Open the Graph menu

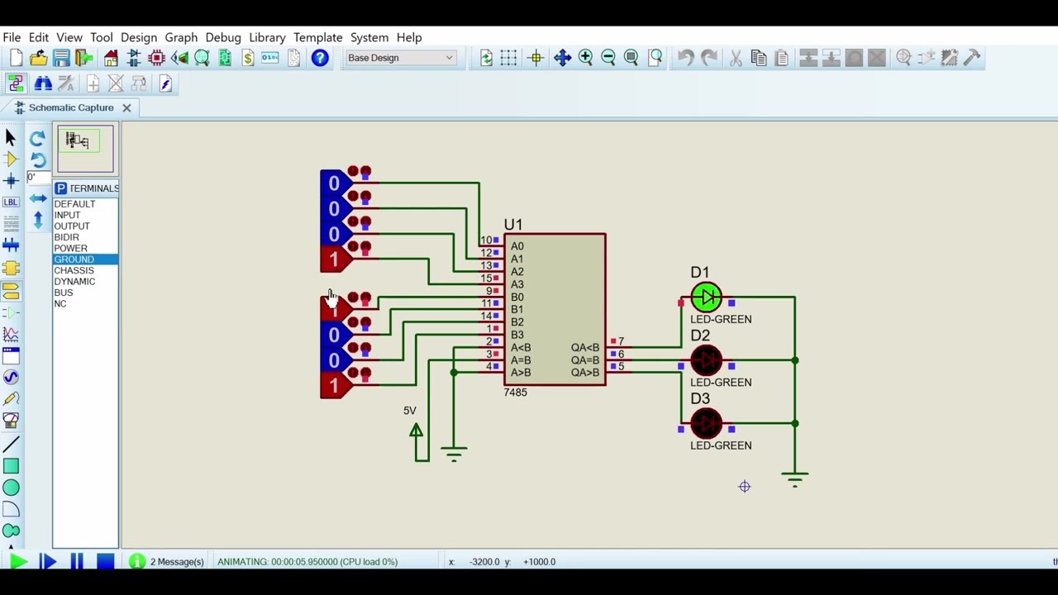tap(181, 37)
